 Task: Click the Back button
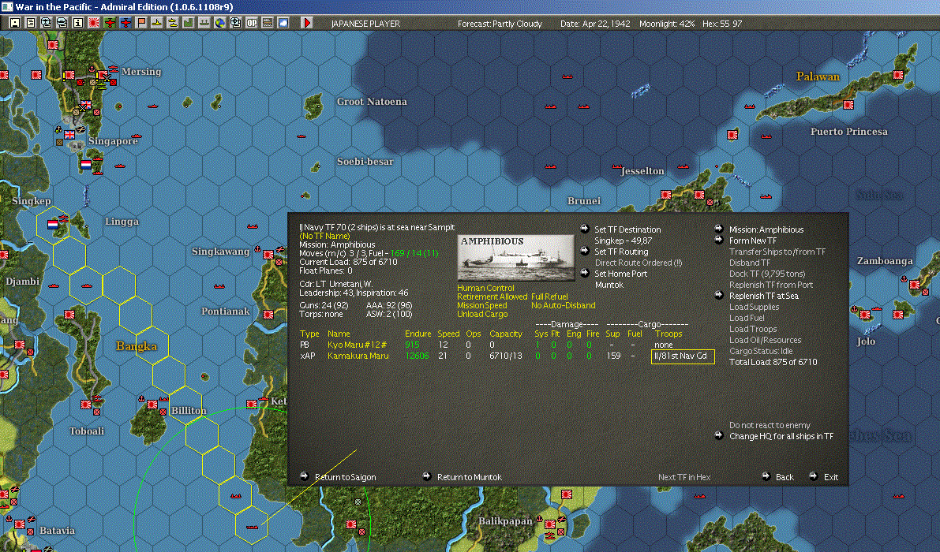pyautogui.click(x=785, y=477)
